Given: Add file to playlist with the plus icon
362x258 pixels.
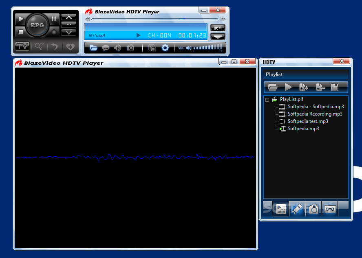Looking at the screenshot, I should coord(304,87).
